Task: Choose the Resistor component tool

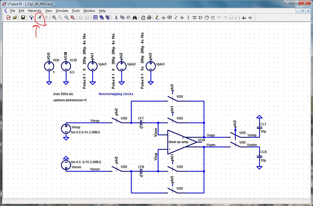Action: (x=176, y=18)
